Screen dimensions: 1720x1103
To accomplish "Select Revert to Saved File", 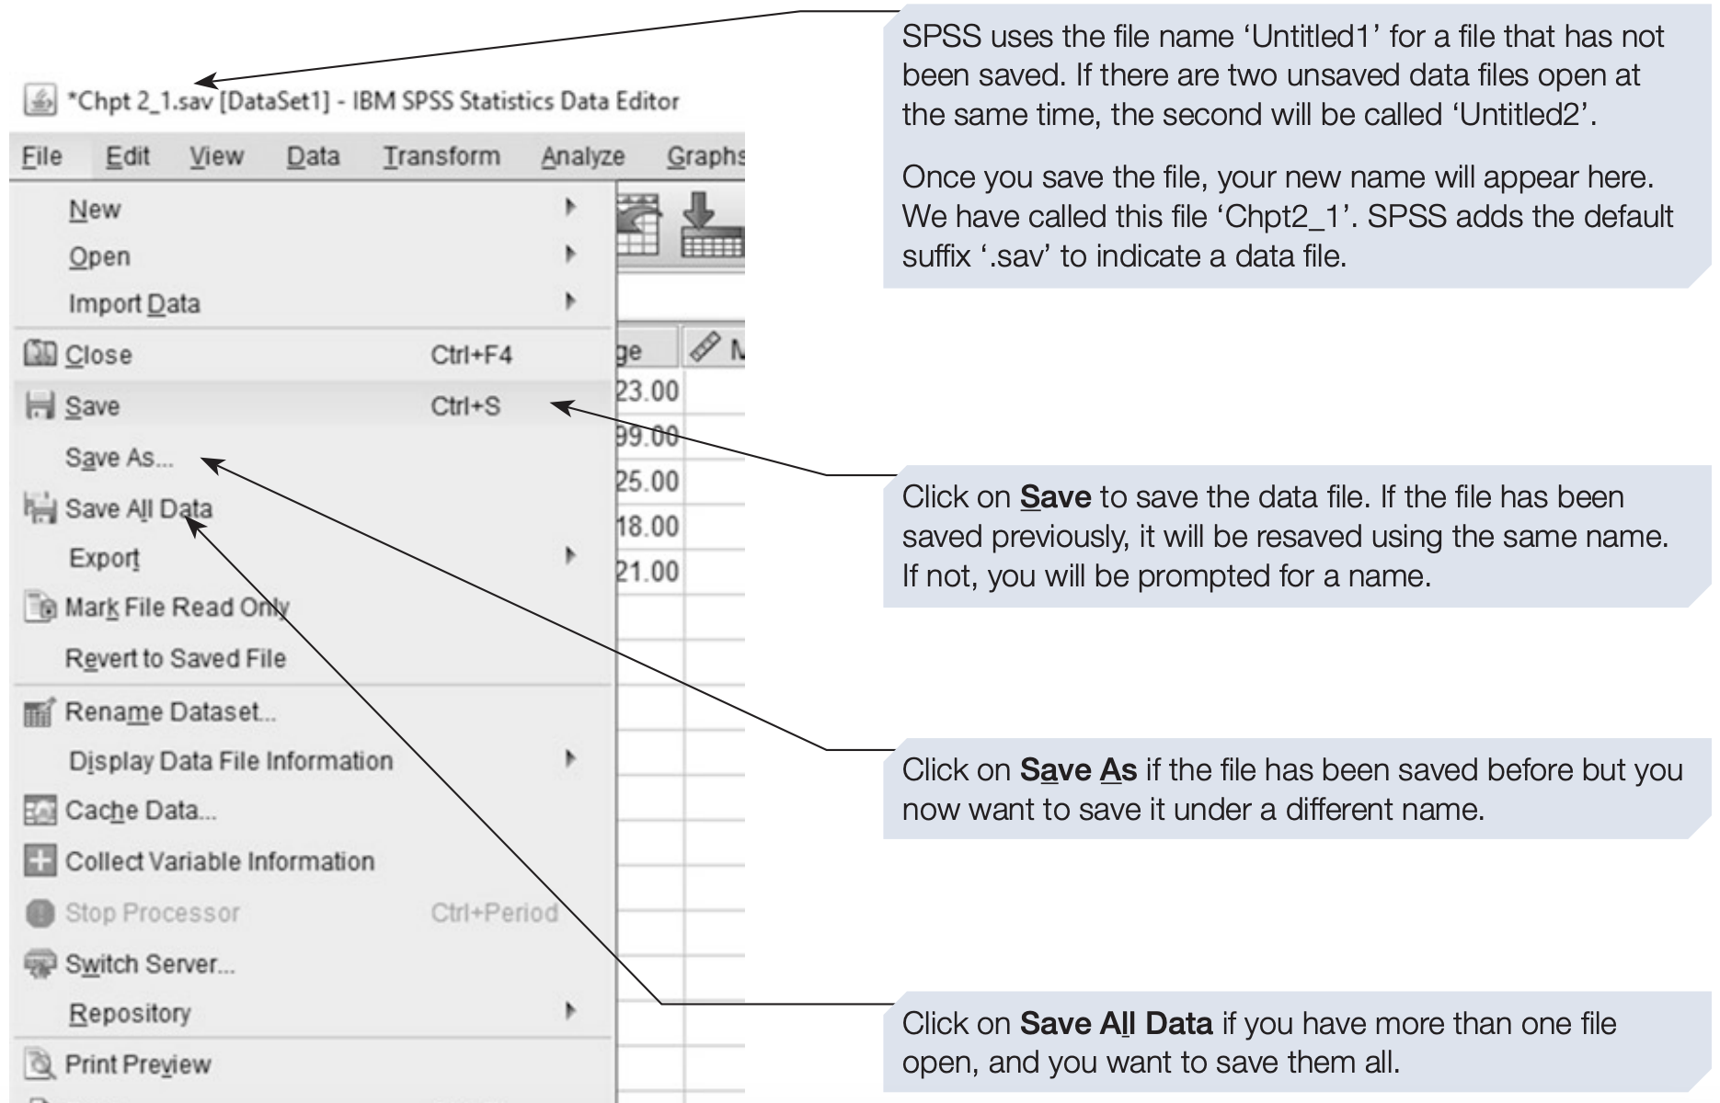I will pos(175,658).
